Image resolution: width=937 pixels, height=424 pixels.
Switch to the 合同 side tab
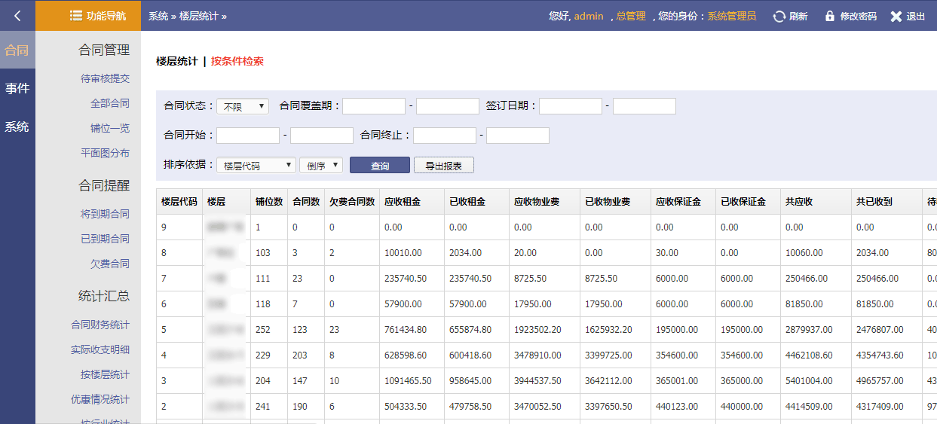coord(17,50)
